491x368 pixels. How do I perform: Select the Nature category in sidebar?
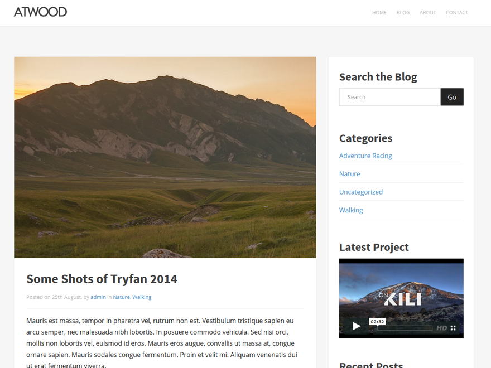point(350,174)
